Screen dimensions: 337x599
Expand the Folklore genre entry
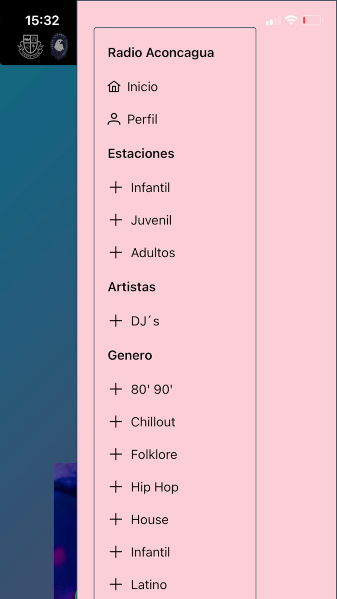pyautogui.click(x=116, y=454)
